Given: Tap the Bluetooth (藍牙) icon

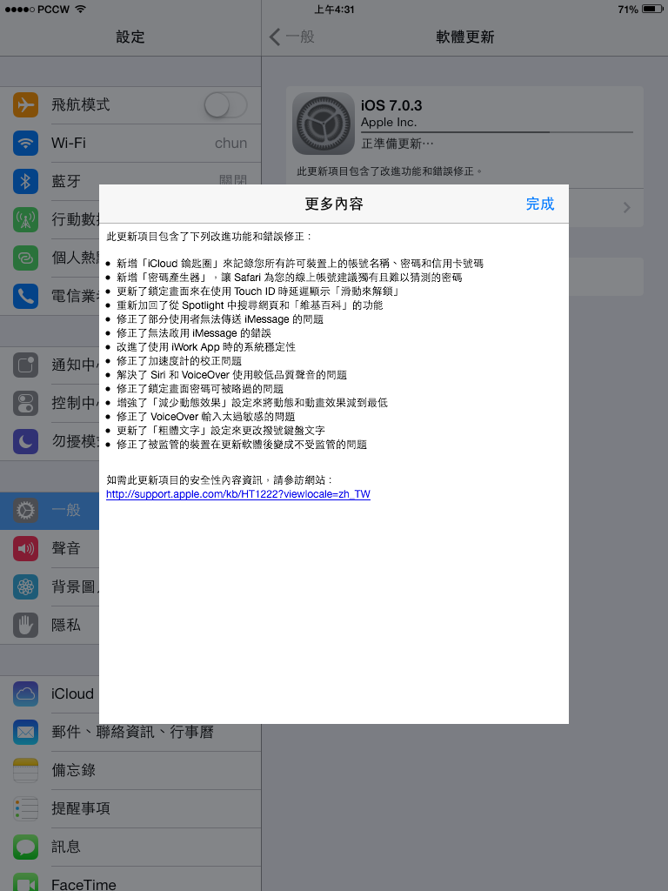Looking at the screenshot, I should pyautogui.click(x=25, y=181).
